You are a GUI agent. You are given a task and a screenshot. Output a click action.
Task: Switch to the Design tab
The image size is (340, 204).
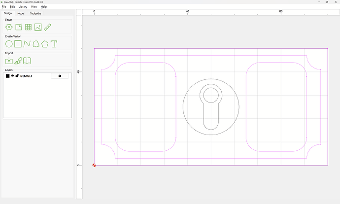click(x=8, y=13)
